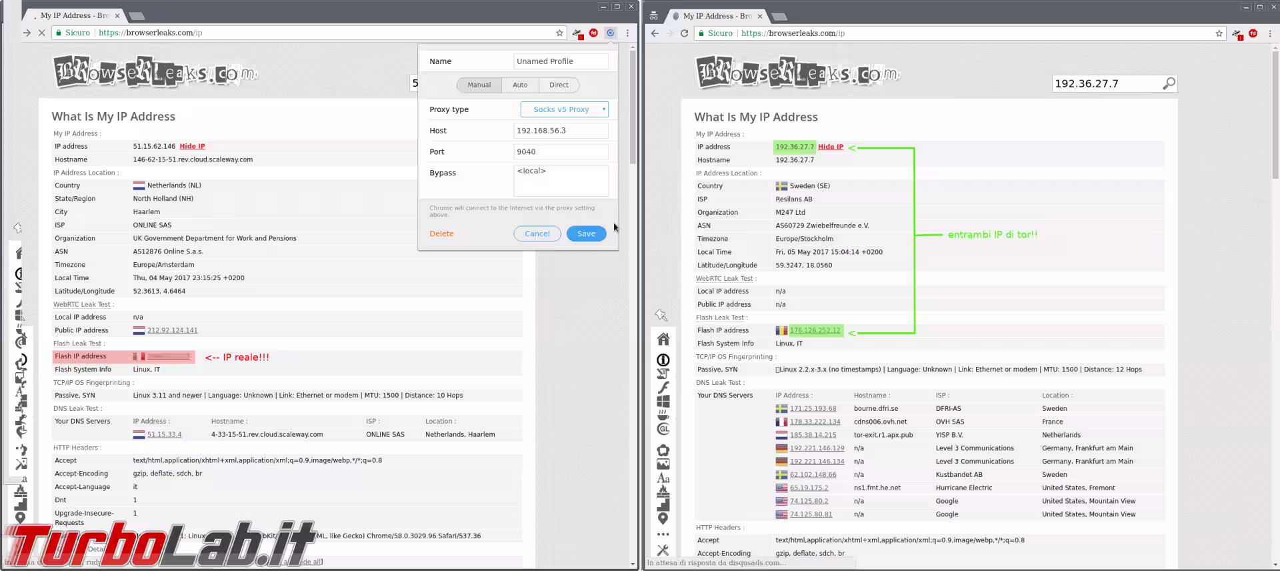Save the proxy profile
This screenshot has height=571, width=1280.
pyautogui.click(x=586, y=234)
